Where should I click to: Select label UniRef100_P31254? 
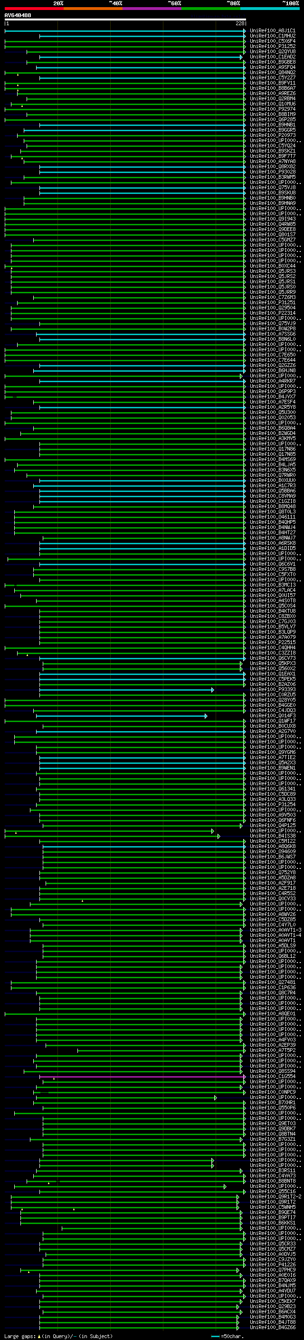pos(272,804)
